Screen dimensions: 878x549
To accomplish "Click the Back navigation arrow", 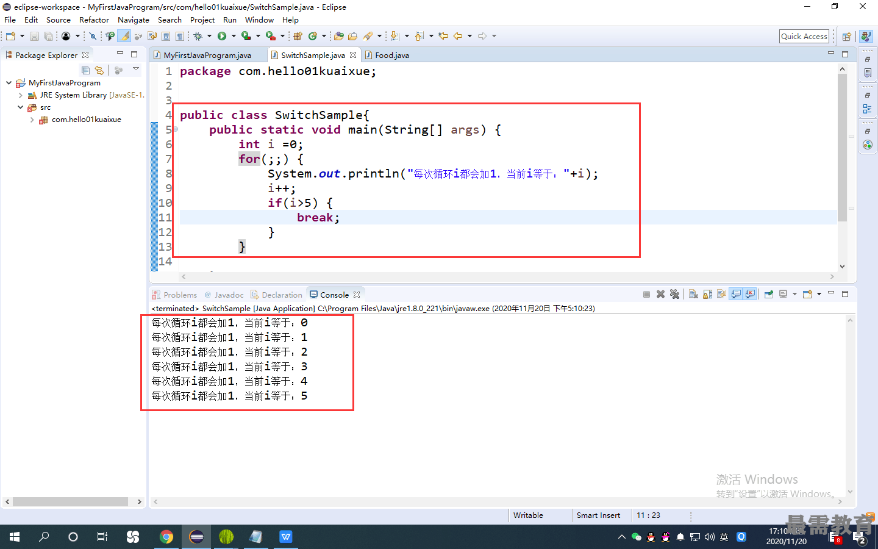I will pyautogui.click(x=458, y=36).
